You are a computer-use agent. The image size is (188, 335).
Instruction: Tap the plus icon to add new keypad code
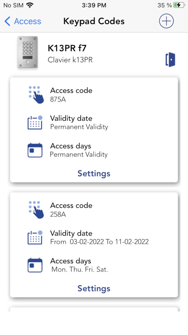(166, 21)
